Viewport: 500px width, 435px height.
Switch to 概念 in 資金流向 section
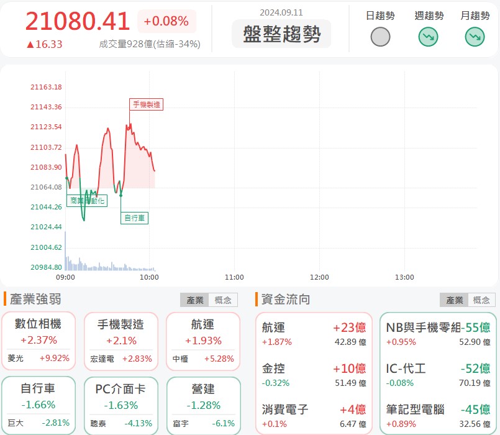(x=481, y=300)
